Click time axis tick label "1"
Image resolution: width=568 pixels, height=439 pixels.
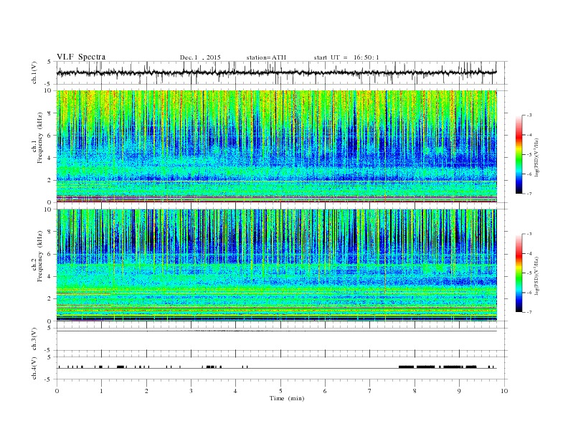tap(101, 391)
